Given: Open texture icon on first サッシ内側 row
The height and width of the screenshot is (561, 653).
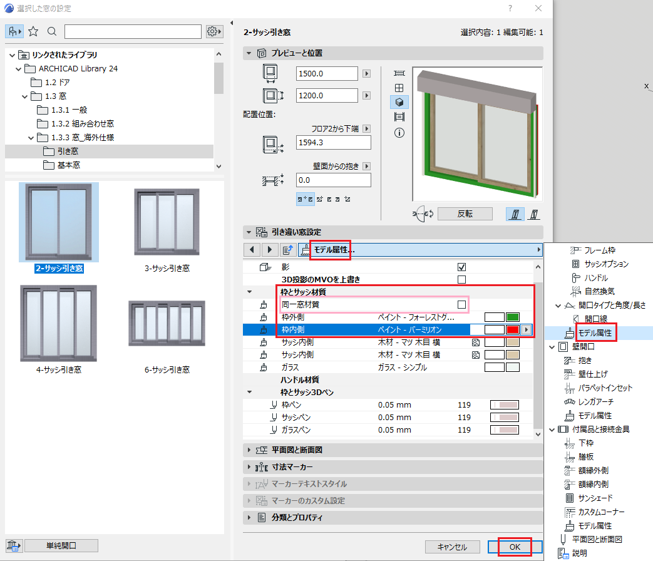Looking at the screenshot, I should click(476, 342).
